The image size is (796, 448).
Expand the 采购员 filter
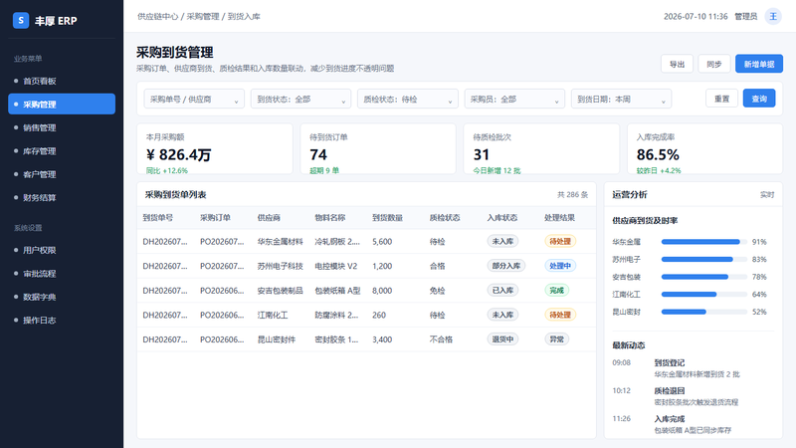[514, 99]
